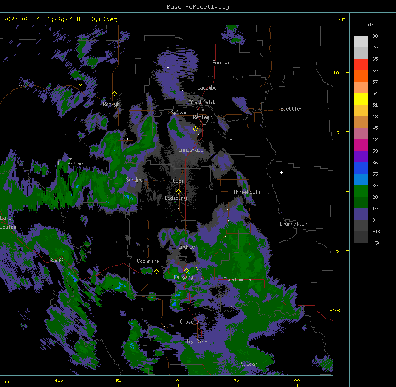Pick the lightest gray swatch at the legend top
Viewport: 396px width, 387px height.
361,42
